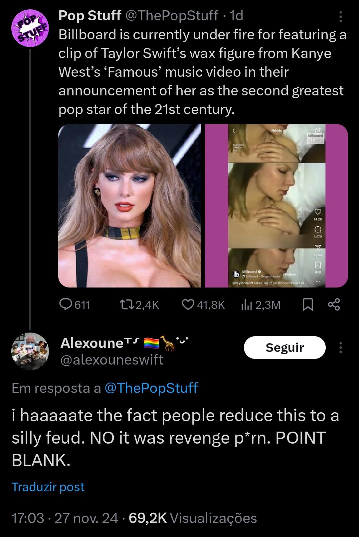Open Alexoune's profile avatar
Viewport: 359px width, 537px height.
30,351
